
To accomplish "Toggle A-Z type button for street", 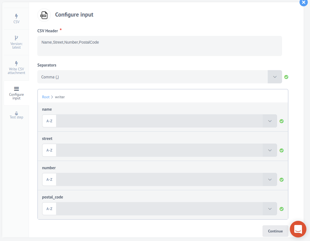I will coord(49,150).
